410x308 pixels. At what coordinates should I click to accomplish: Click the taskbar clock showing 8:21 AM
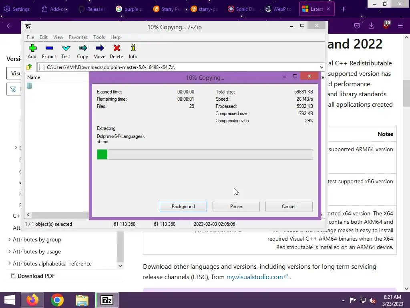click(x=392, y=300)
